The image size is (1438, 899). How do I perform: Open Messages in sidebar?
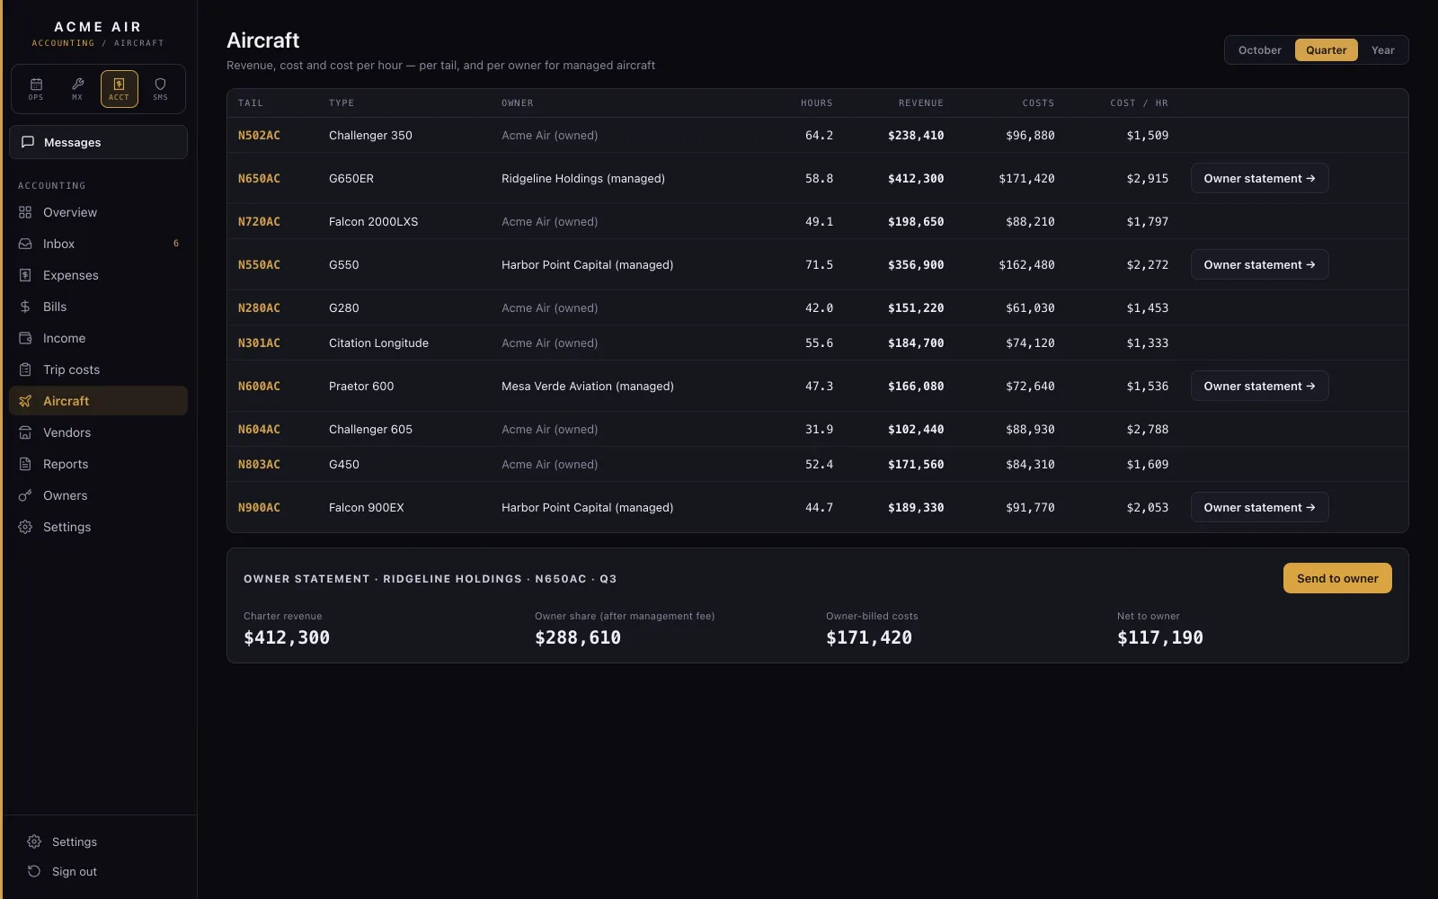click(98, 142)
